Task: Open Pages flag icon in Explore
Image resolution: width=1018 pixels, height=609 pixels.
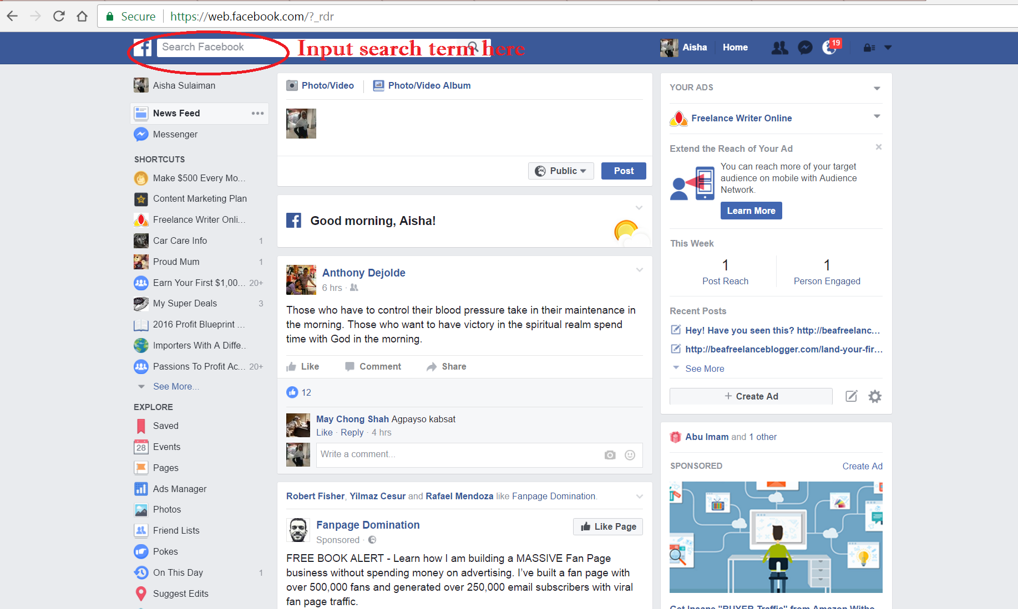Action: 141,468
